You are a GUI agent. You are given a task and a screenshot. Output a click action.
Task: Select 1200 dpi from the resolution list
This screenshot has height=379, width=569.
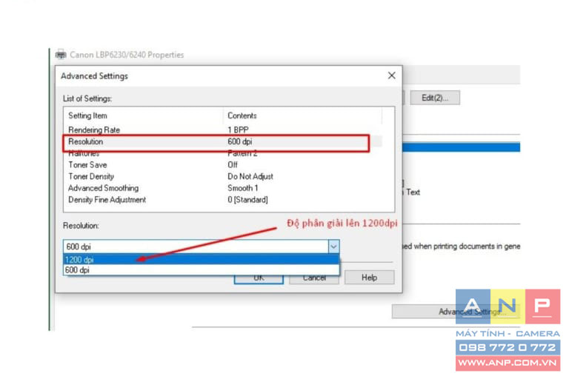pyautogui.click(x=202, y=259)
